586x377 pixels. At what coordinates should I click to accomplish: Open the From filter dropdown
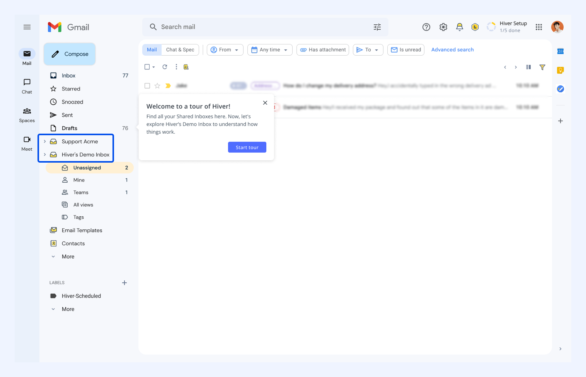225,50
